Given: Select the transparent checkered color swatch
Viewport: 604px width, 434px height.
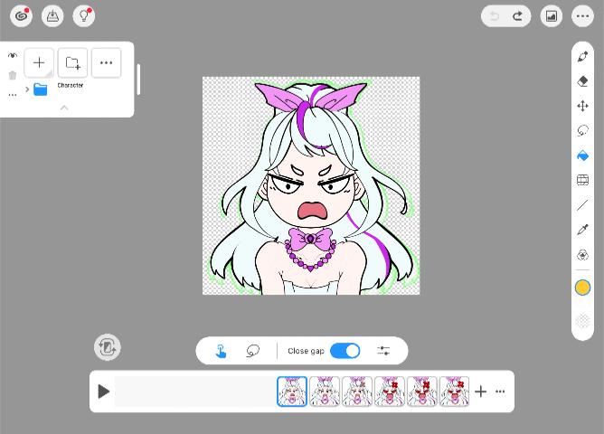Looking at the screenshot, I should coord(582,321).
